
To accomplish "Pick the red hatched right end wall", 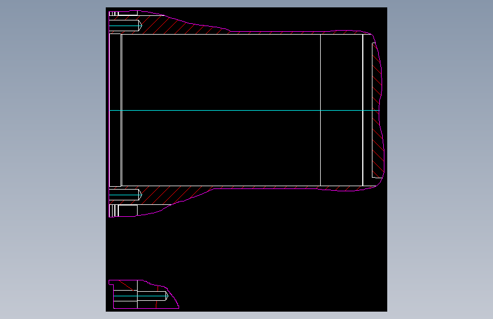I will point(378,110).
